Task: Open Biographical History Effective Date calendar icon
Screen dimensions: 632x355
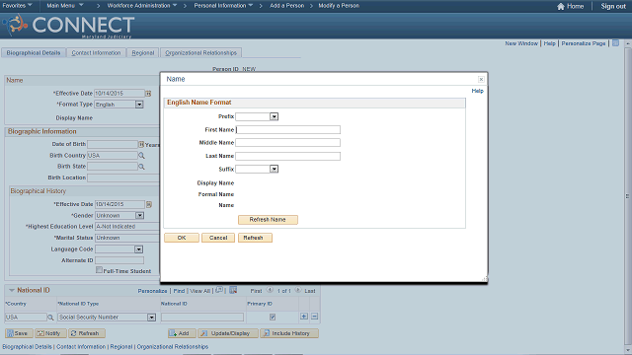Action: (x=149, y=204)
